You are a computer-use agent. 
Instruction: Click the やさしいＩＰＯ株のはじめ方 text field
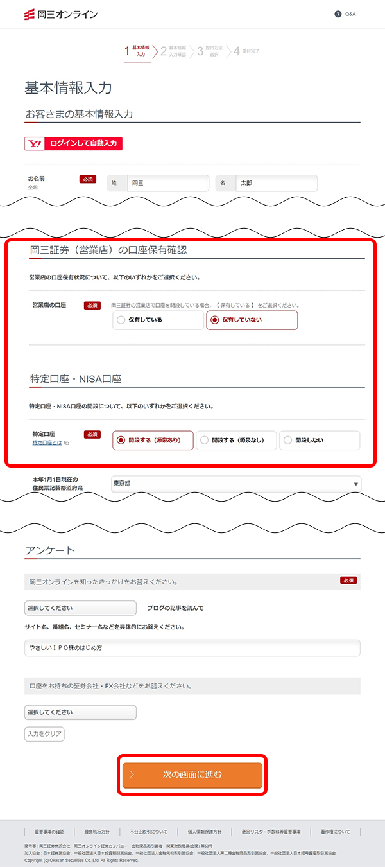193,648
